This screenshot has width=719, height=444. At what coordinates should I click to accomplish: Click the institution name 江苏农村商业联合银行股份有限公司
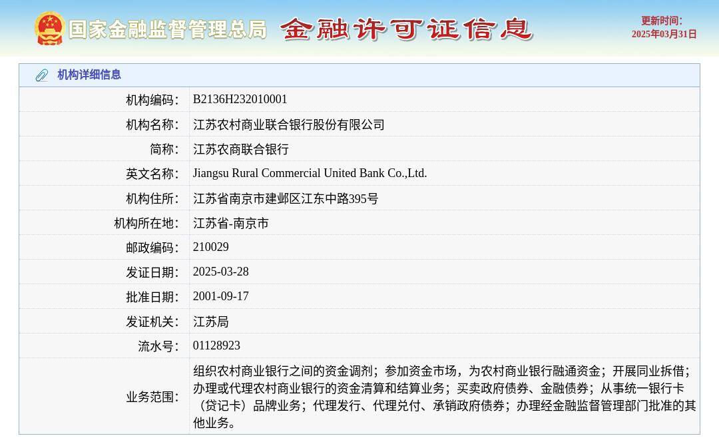[x=288, y=124]
